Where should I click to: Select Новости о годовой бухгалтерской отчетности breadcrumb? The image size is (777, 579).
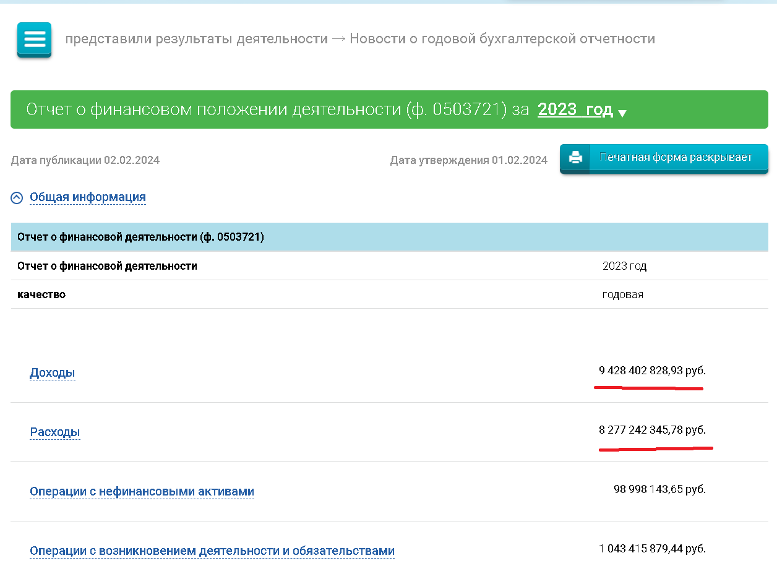502,39
